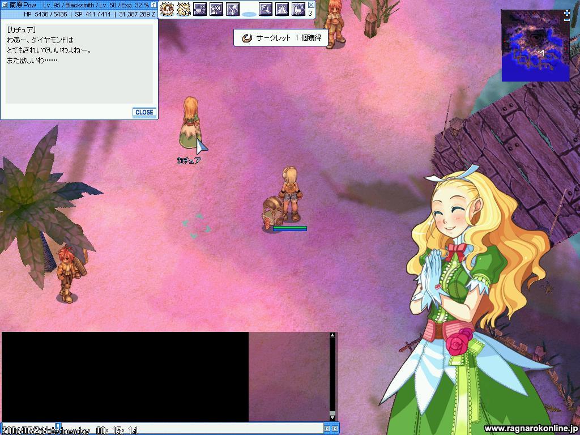Click the left small square button at the chat bar's right end

[327, 429]
